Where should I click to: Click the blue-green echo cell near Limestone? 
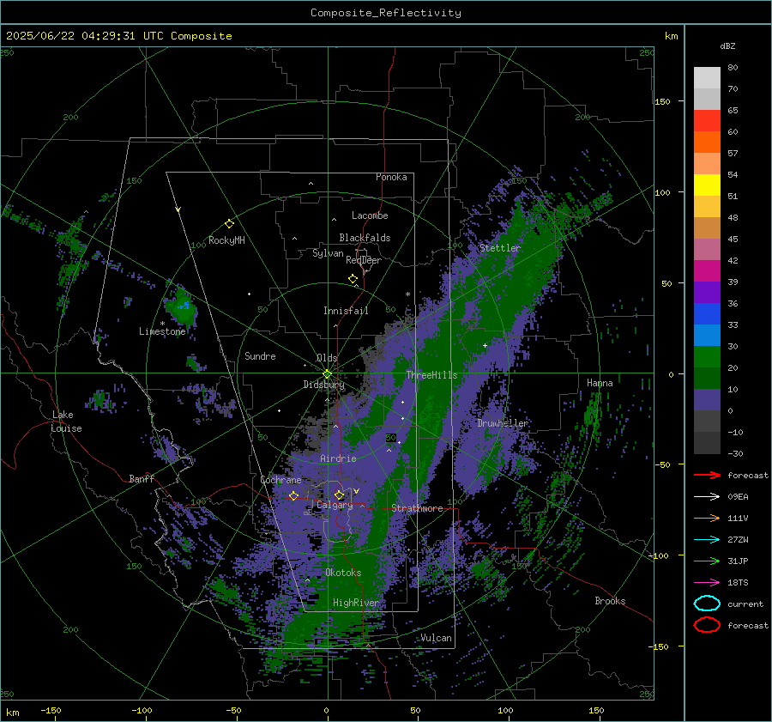tap(182, 306)
